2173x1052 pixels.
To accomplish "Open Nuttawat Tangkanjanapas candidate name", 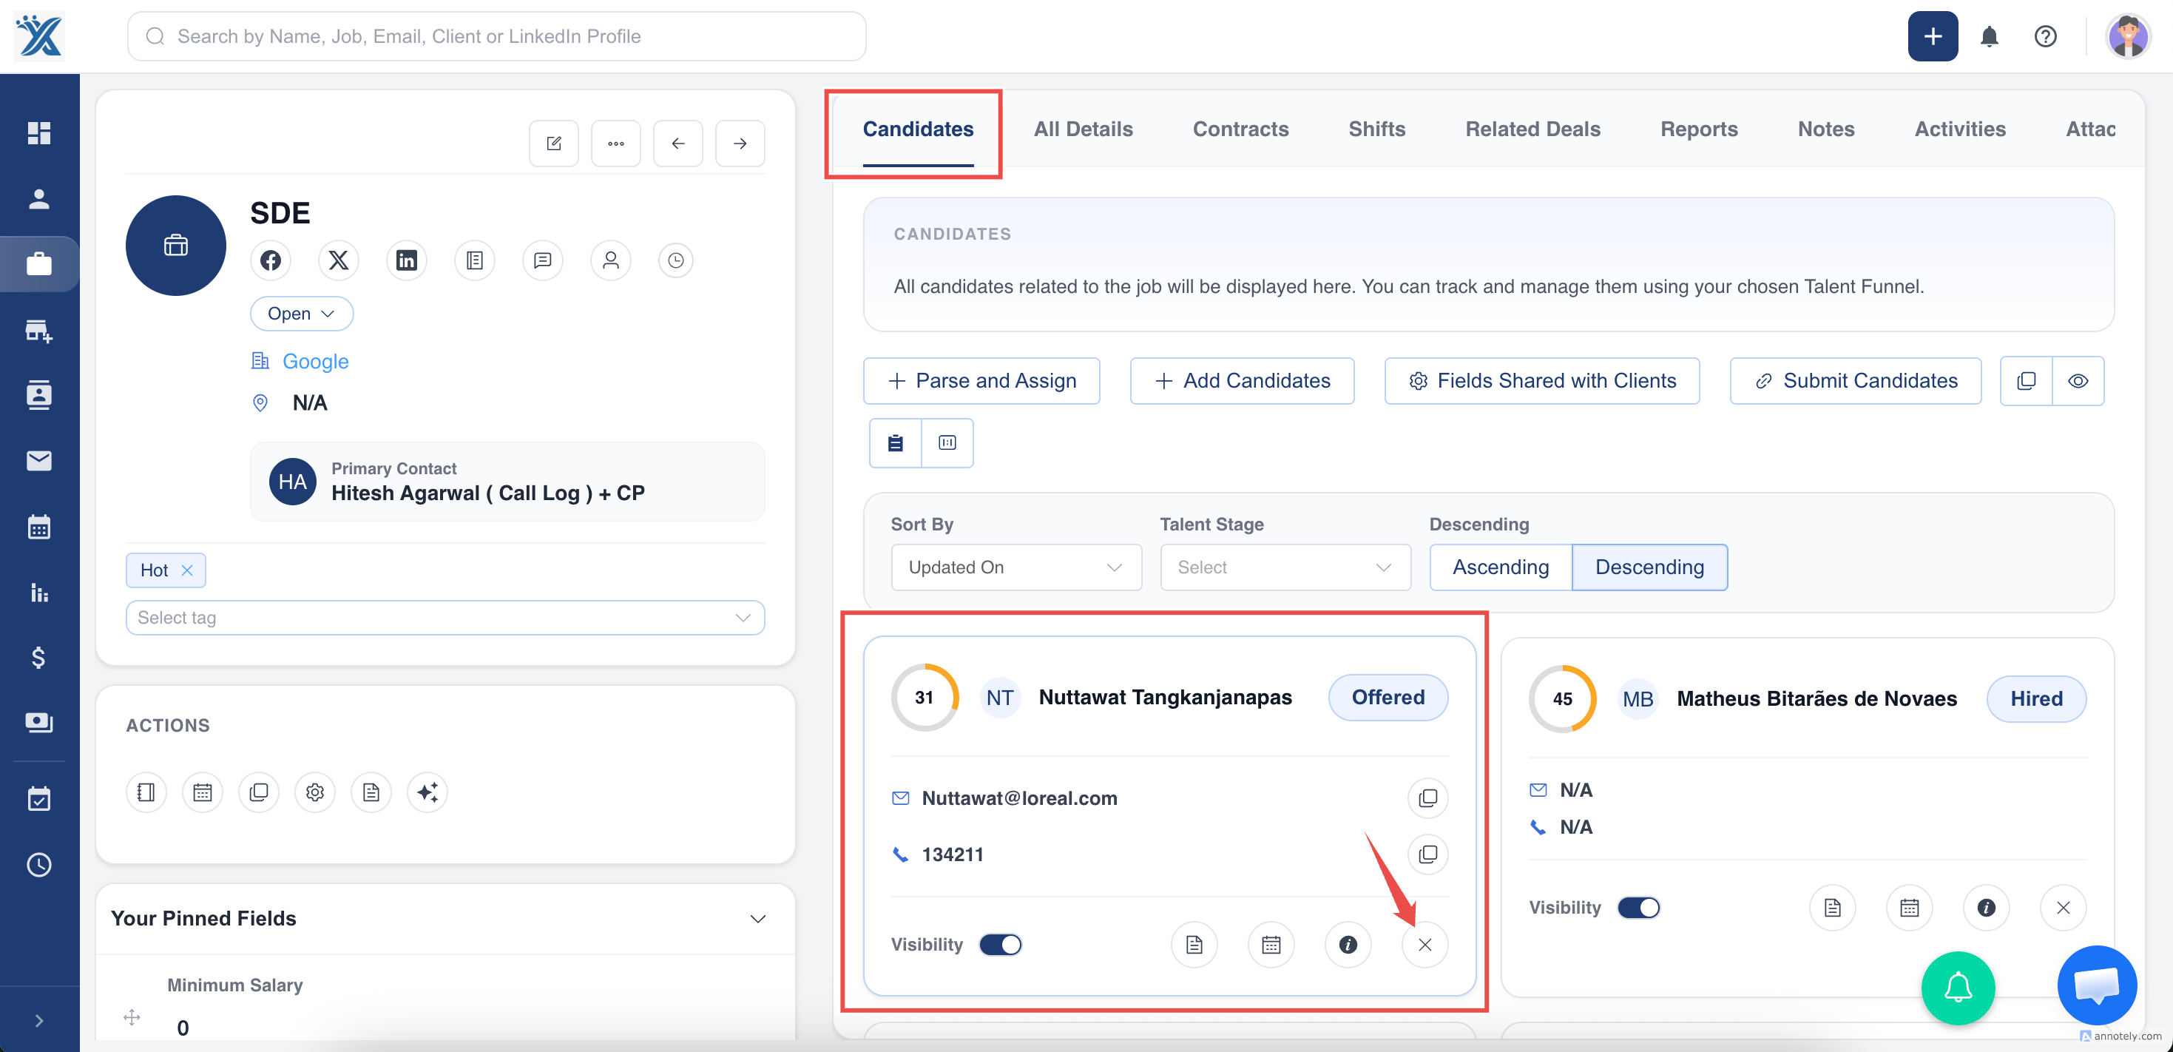I will [1165, 697].
